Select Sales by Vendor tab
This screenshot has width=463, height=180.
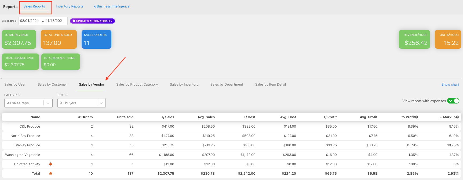pos(92,85)
